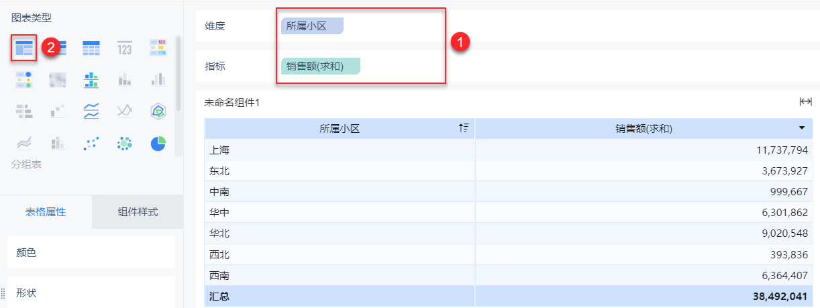Switch to the 表格属性 tab
Viewport: 820px width, 308px height.
click(46, 212)
